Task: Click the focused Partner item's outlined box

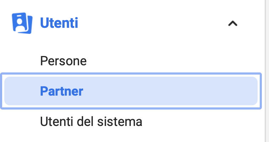Action: [x=131, y=91]
